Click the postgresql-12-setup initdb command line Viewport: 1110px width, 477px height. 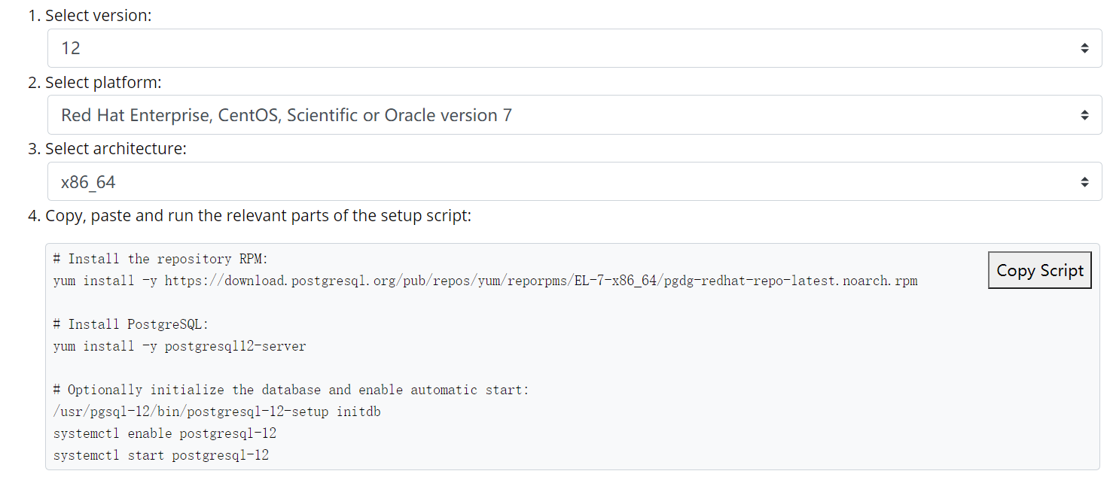click(217, 412)
